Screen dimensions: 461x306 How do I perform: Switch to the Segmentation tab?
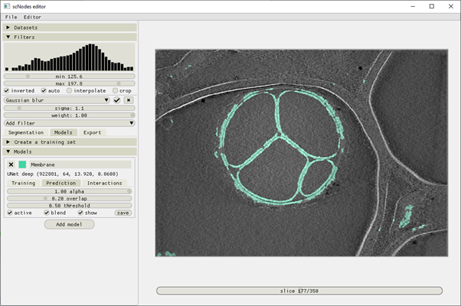(26, 133)
